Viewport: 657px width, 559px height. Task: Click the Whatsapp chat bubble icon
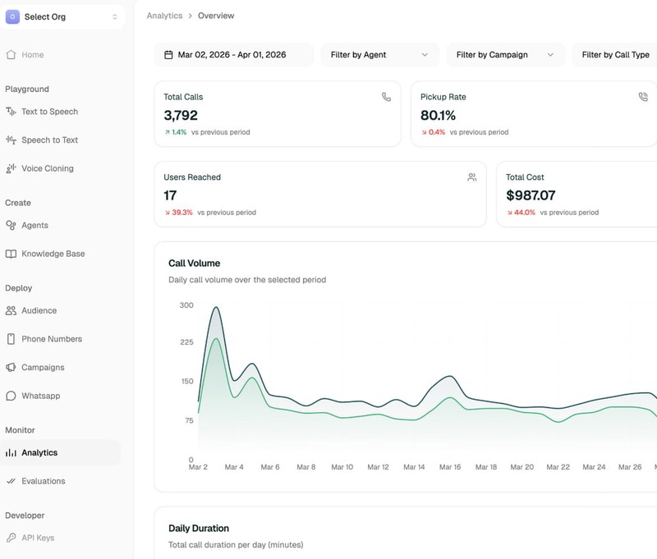(11, 396)
